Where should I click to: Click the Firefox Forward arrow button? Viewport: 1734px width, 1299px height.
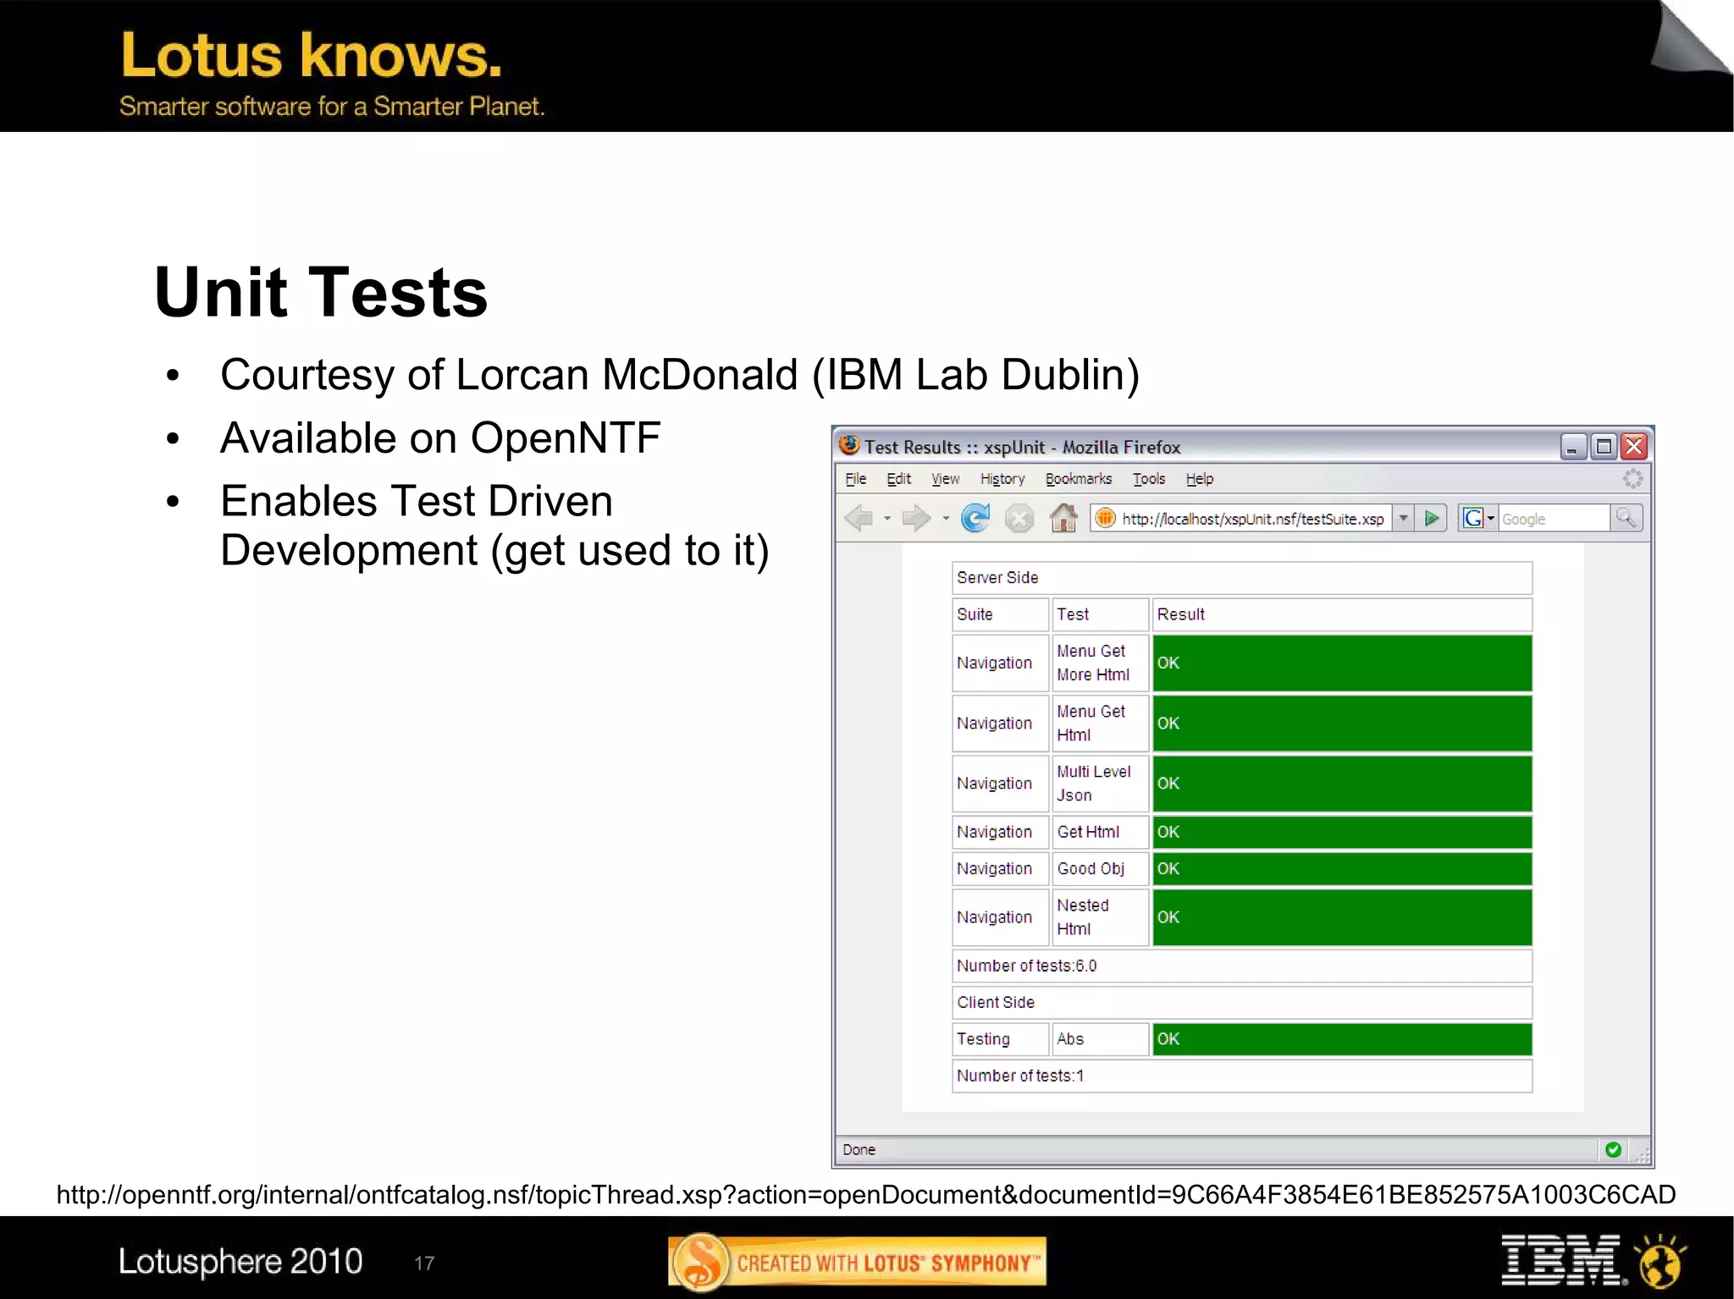point(916,518)
